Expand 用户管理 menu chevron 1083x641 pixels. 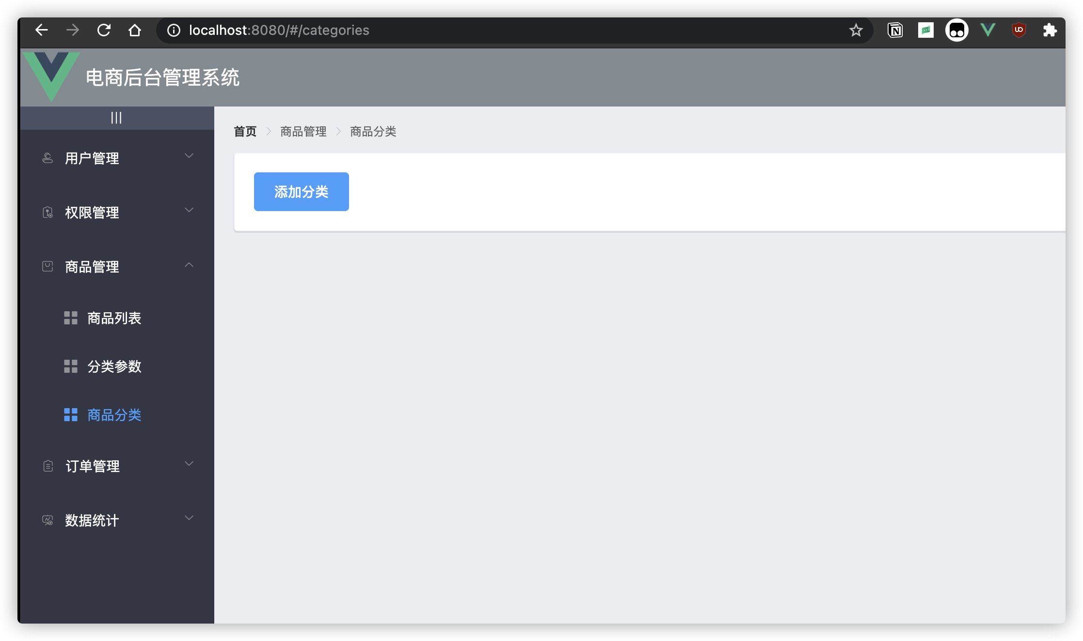click(x=189, y=156)
